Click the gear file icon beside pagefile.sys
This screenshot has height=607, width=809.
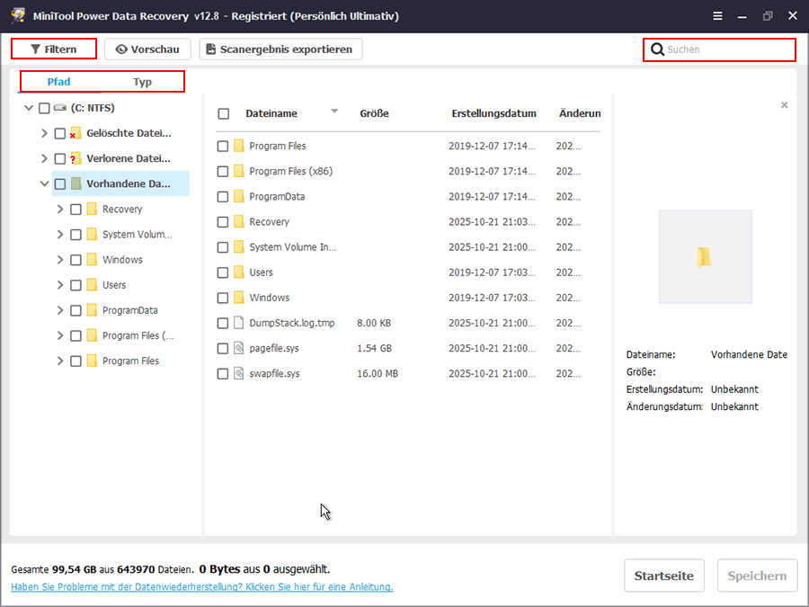237,348
